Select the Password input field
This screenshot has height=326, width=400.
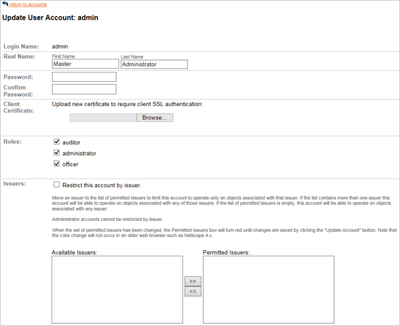(x=84, y=77)
